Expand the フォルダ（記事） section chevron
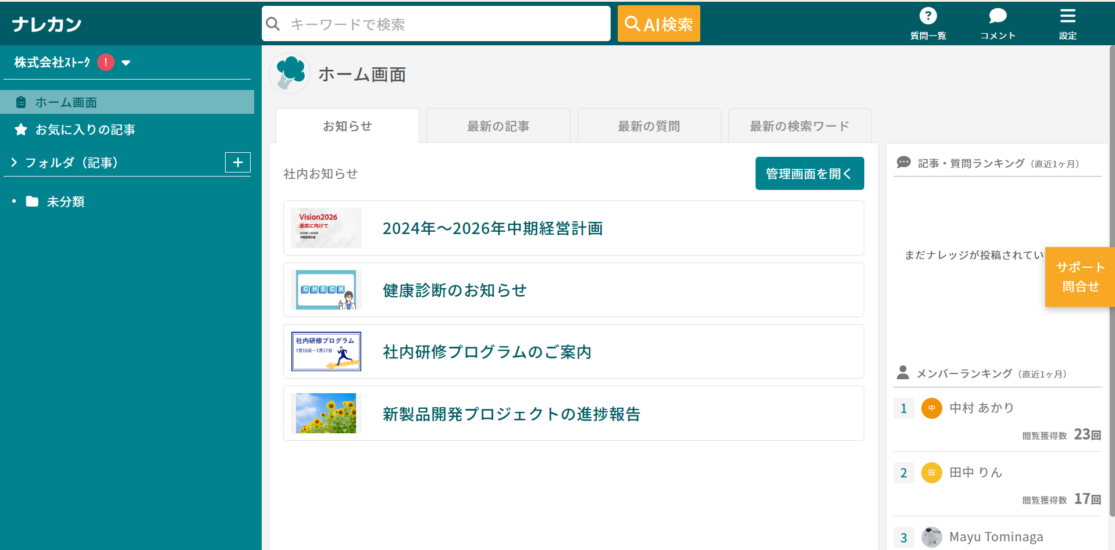This screenshot has height=550, width=1115. 14,163
